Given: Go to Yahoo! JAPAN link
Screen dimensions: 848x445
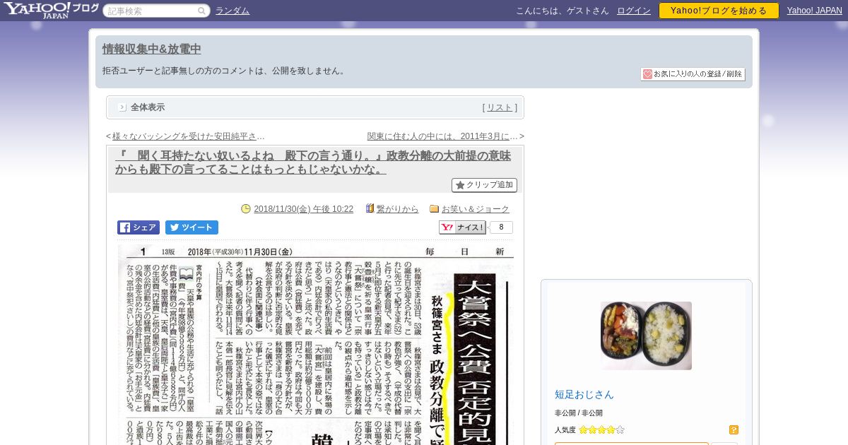Looking at the screenshot, I should (x=815, y=11).
